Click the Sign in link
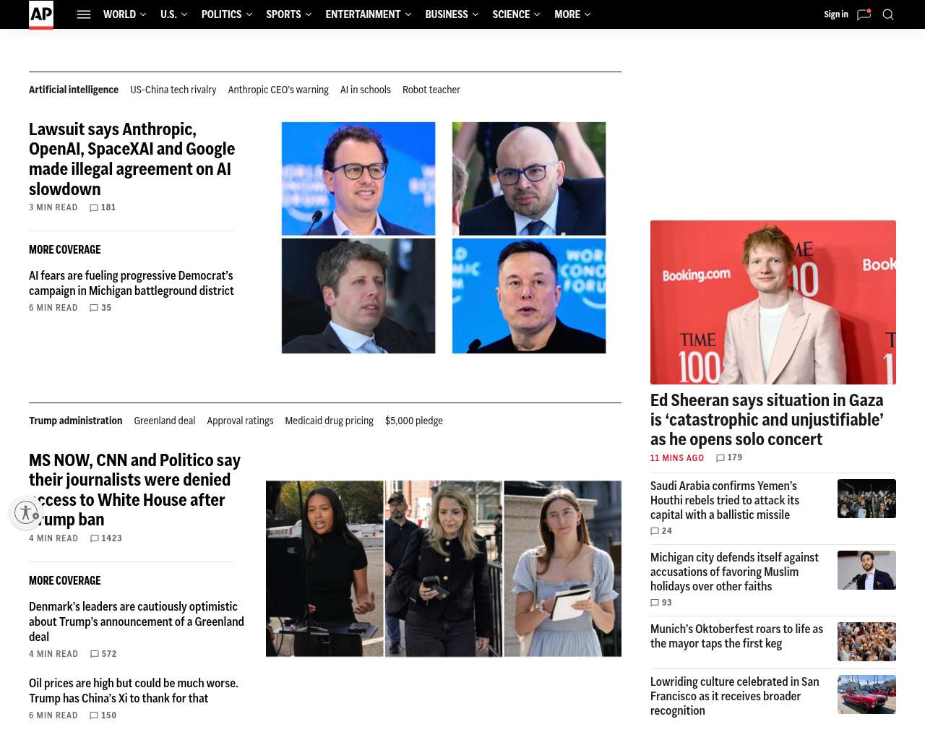This screenshot has width=925, height=740. coord(836,14)
